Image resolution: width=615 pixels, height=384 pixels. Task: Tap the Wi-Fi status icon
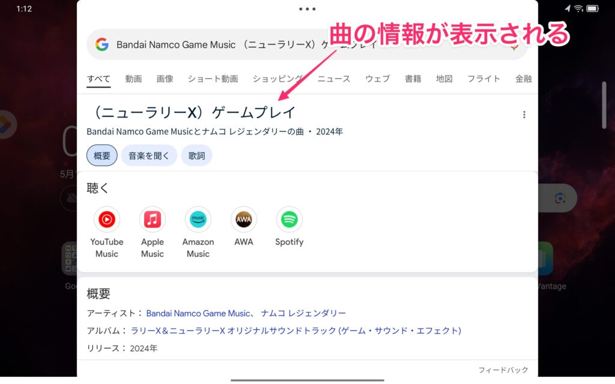point(578,8)
